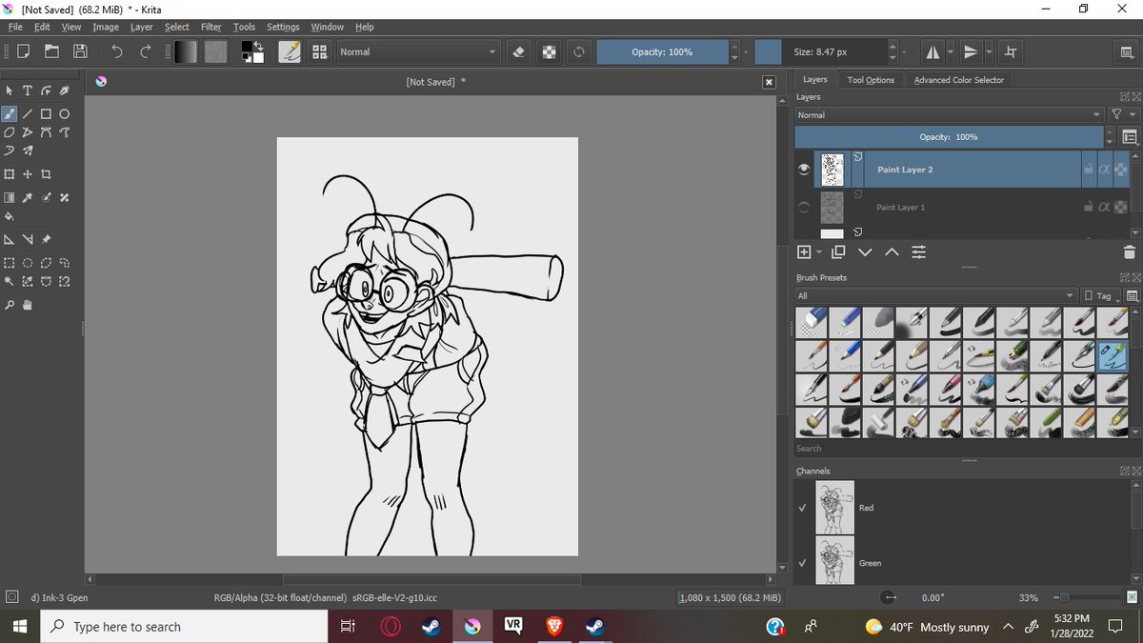The height and width of the screenshot is (643, 1143).
Task: Select the Reference Images pin tool
Action: click(x=45, y=239)
